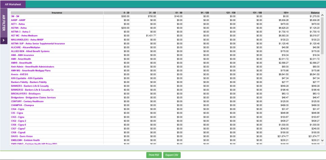The width and height of the screenshot is (326, 160).
Task: Open Amh Admin - AmeriHealth Administrators link
Action: pyautogui.click(x=33, y=67)
